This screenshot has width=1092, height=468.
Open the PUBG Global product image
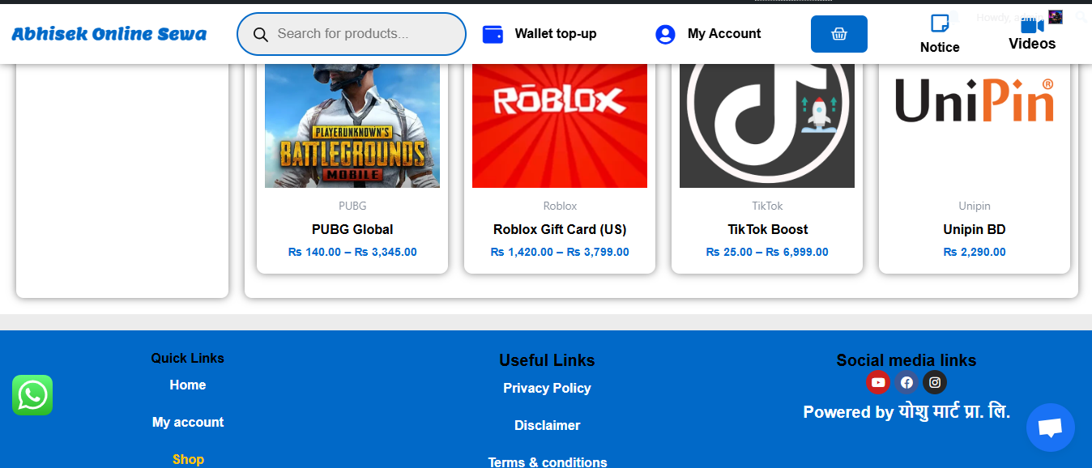pos(352,126)
